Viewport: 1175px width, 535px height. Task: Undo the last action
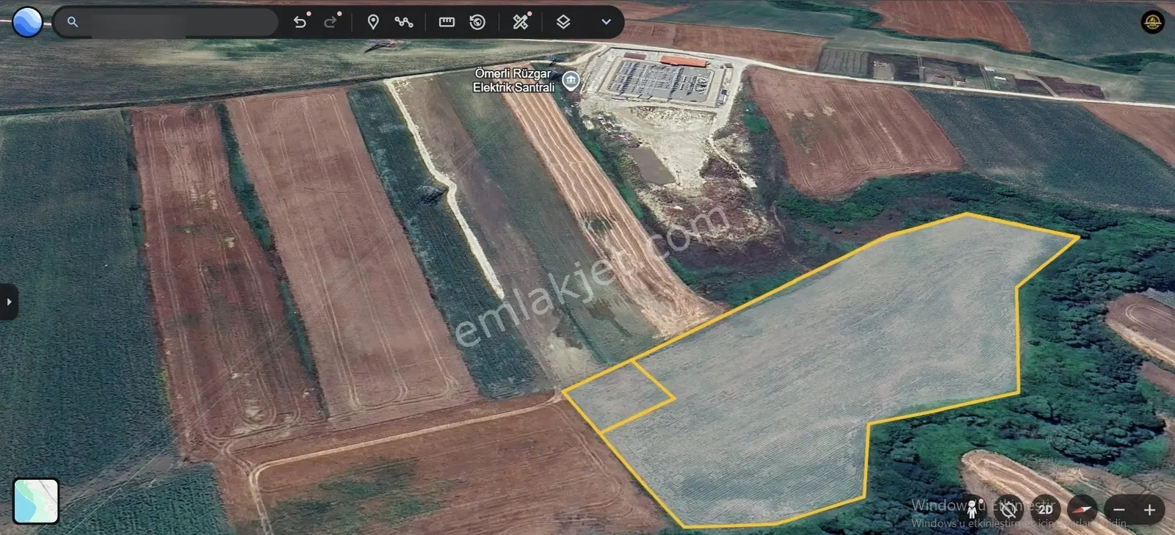[300, 22]
